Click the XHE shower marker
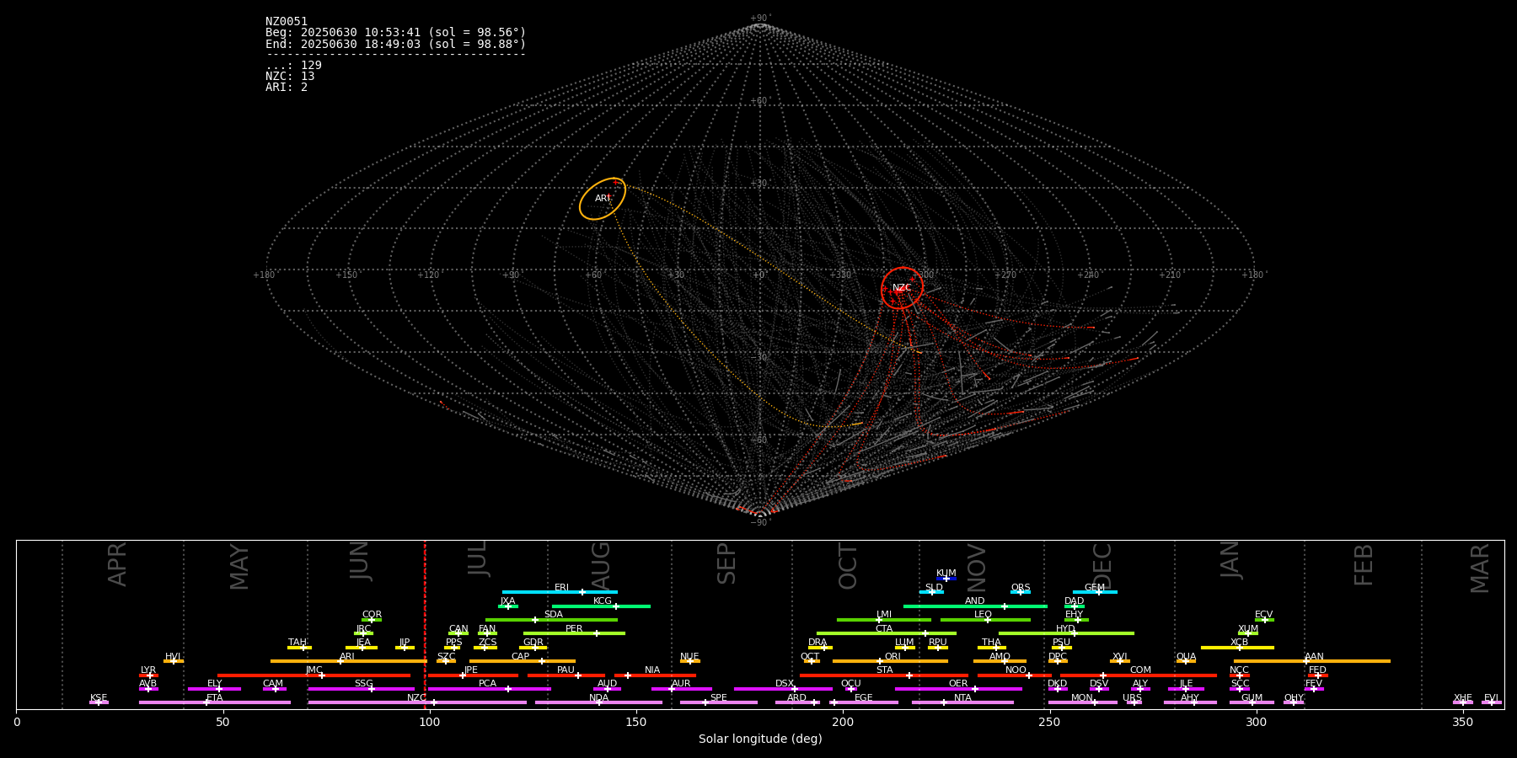 (1463, 702)
